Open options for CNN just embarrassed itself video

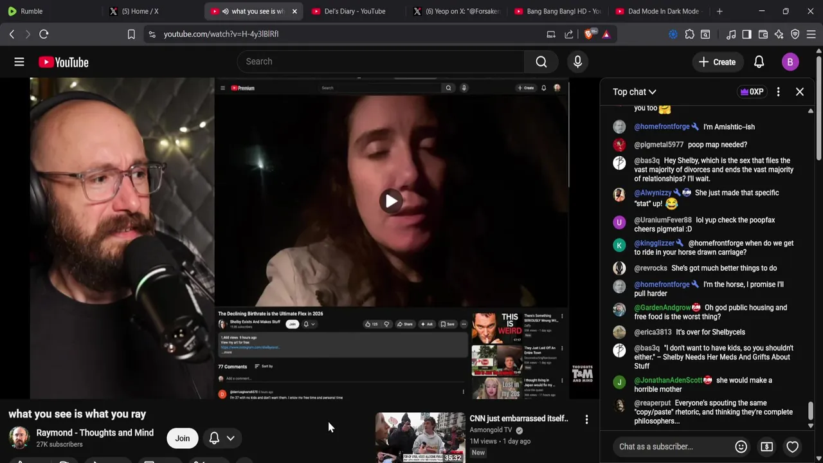[586, 419]
